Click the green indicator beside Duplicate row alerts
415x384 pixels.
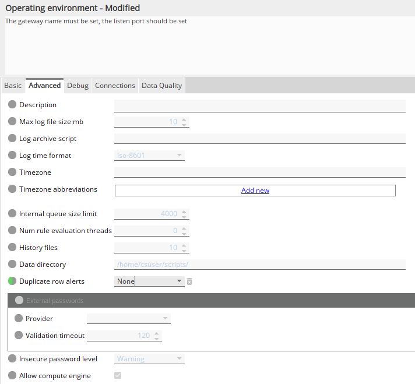pyautogui.click(x=12, y=281)
